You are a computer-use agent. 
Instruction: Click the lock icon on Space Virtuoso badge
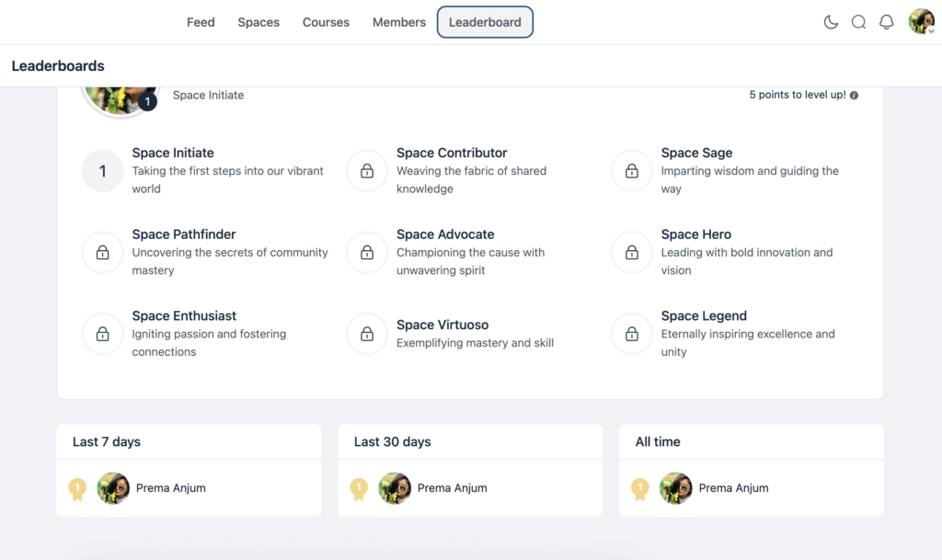[366, 334]
